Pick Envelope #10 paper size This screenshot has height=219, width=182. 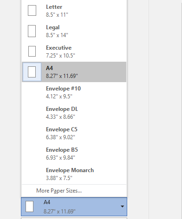click(x=74, y=92)
